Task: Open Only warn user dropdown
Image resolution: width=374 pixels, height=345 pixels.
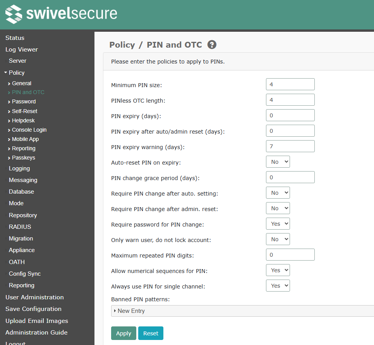Action: (278, 239)
